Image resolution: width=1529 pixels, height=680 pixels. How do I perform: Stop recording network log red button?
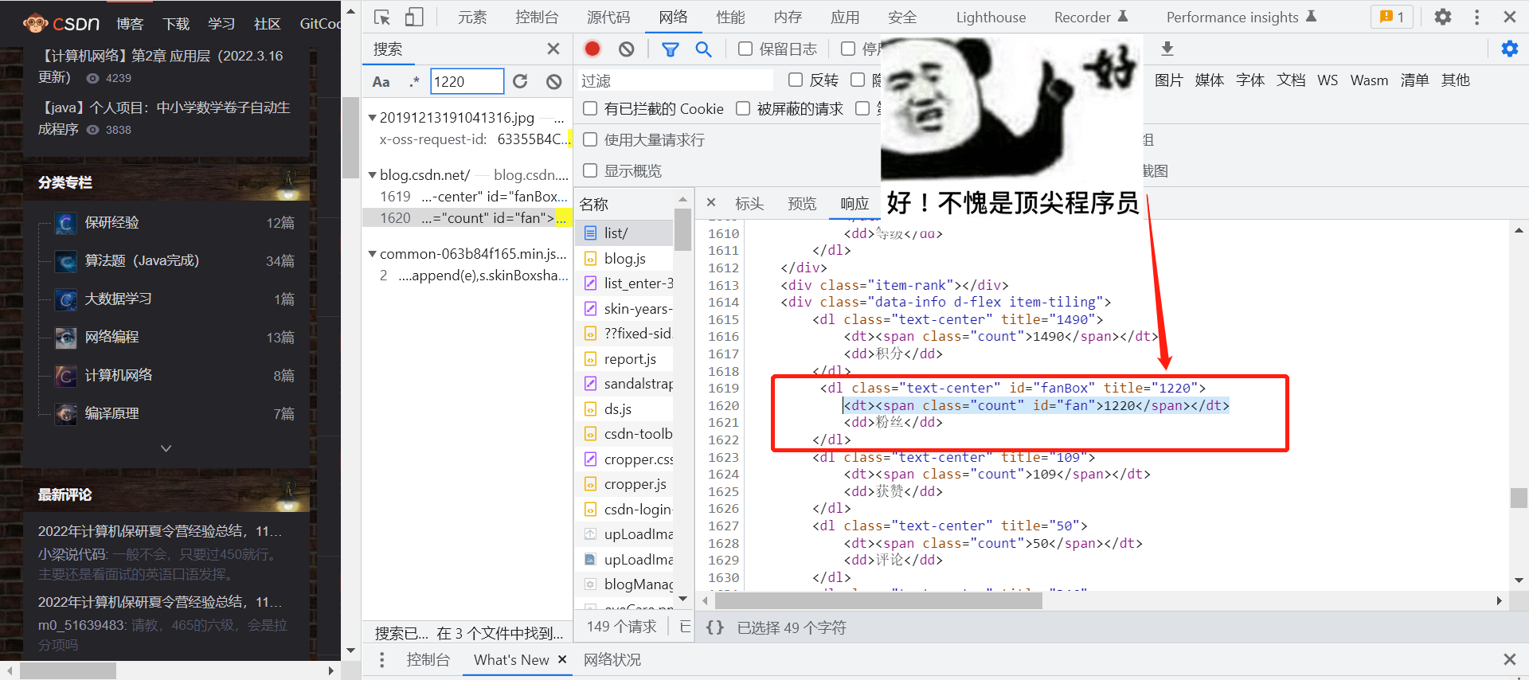(x=592, y=49)
